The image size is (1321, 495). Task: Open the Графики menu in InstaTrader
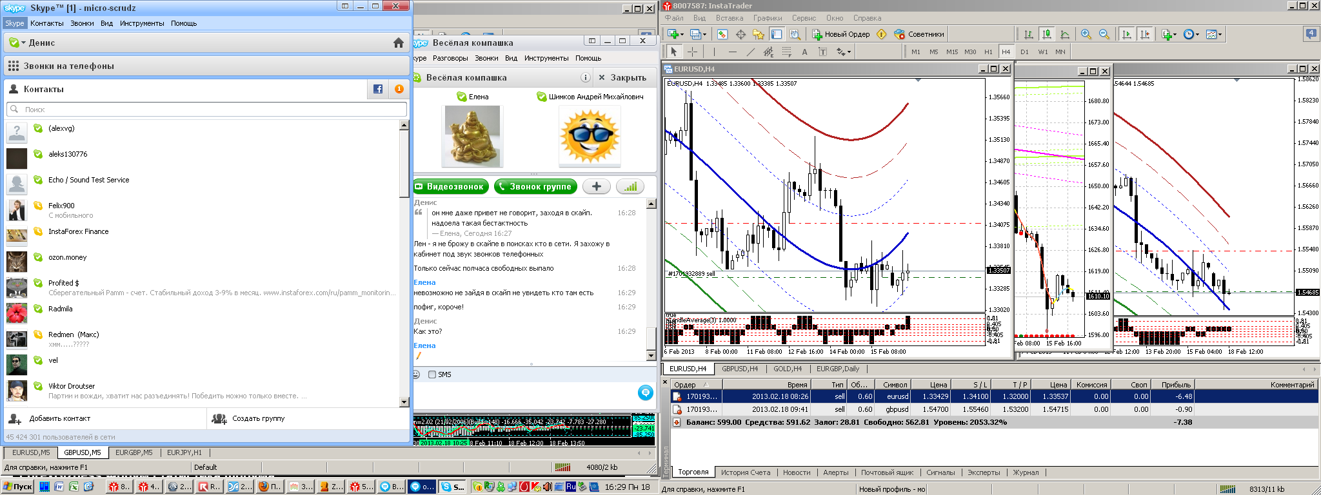[x=768, y=18]
